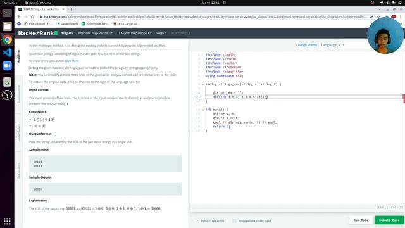Go to 1 Month Preparation Kit breadcrumb

tap(135, 33)
